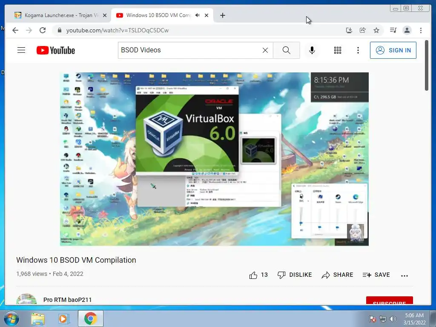Viewport: 436px width, 327px height.
Task: Open the YouTube hamburger guide menu
Action: pyautogui.click(x=21, y=50)
